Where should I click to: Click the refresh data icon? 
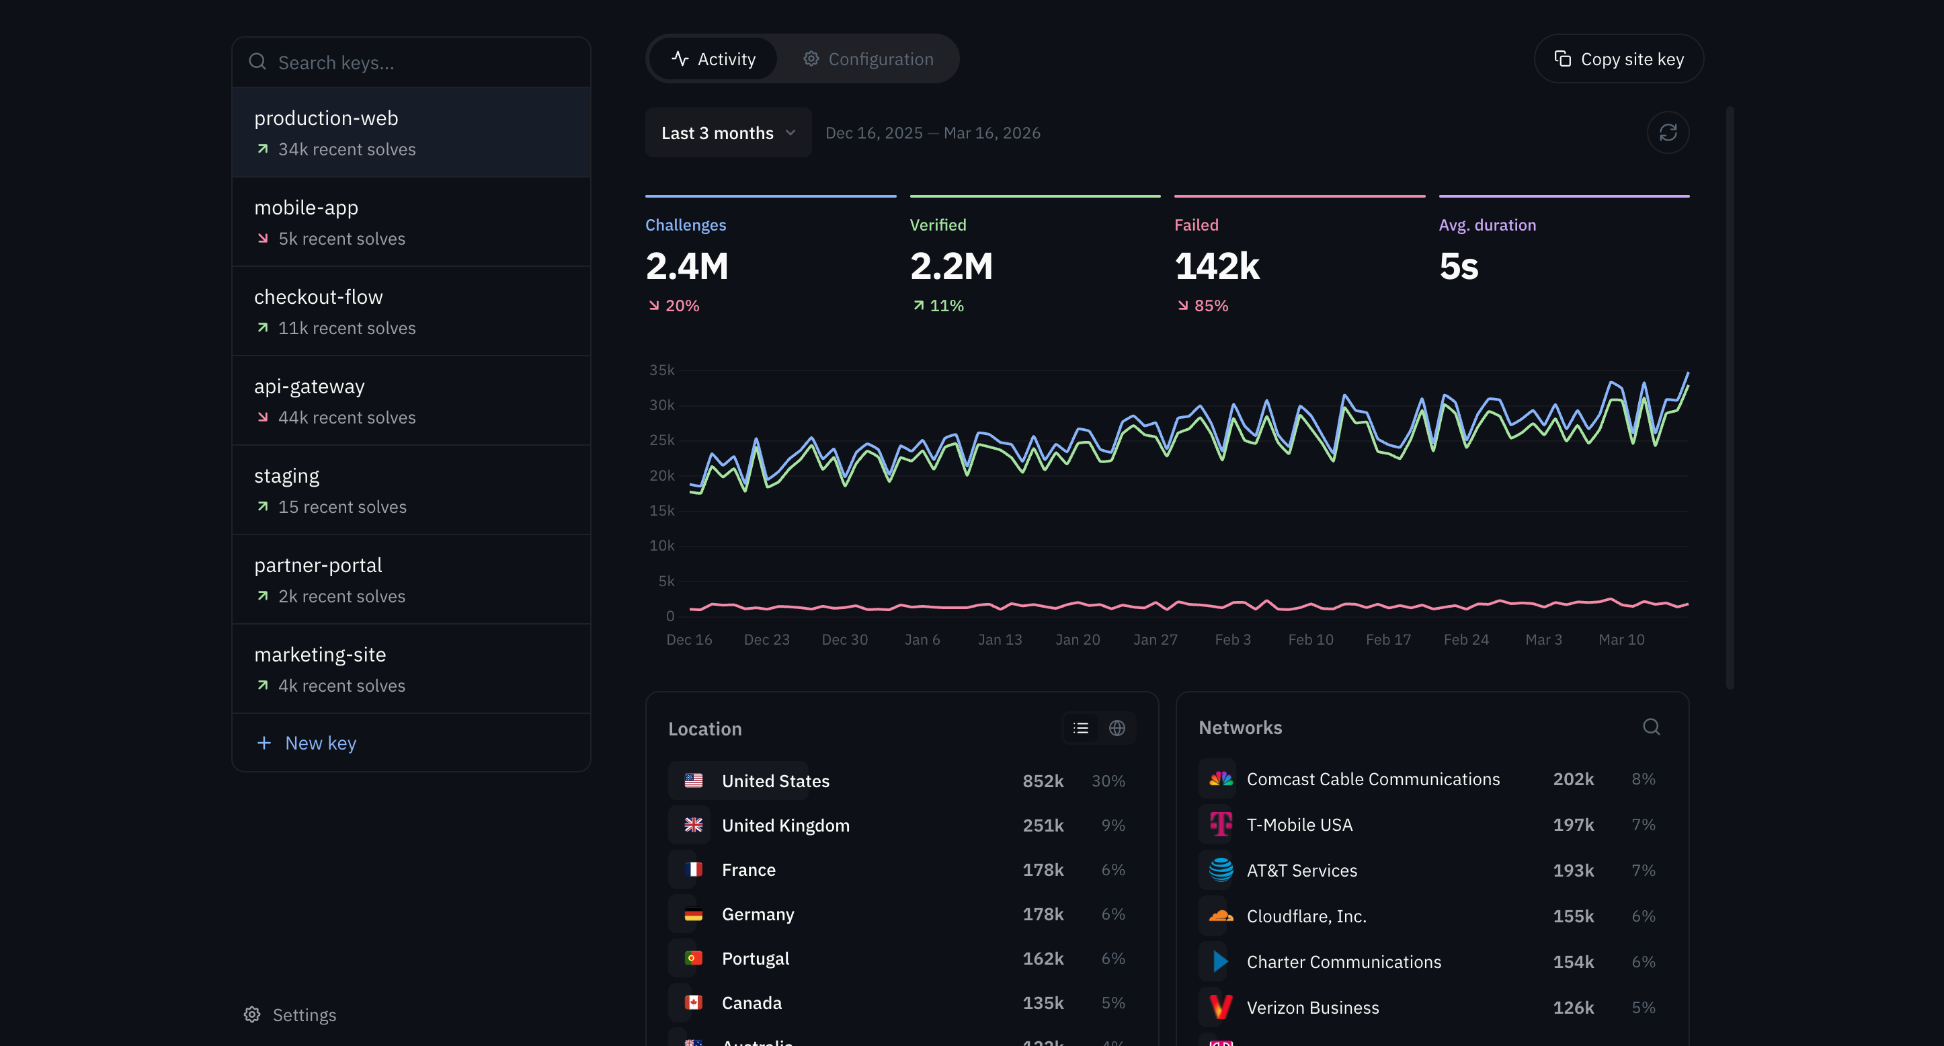pos(1668,132)
